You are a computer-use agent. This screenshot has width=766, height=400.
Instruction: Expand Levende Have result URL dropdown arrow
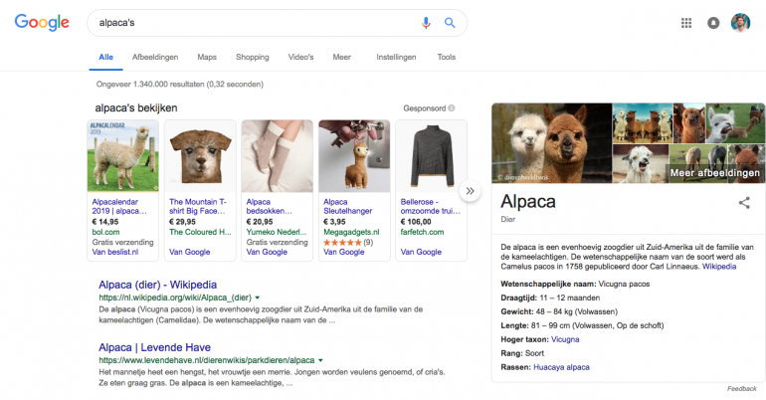click(321, 360)
